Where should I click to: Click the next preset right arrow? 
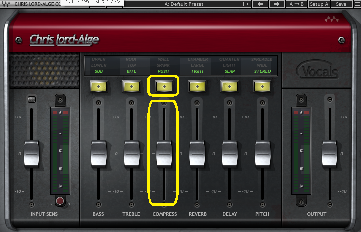tap(276, 4)
